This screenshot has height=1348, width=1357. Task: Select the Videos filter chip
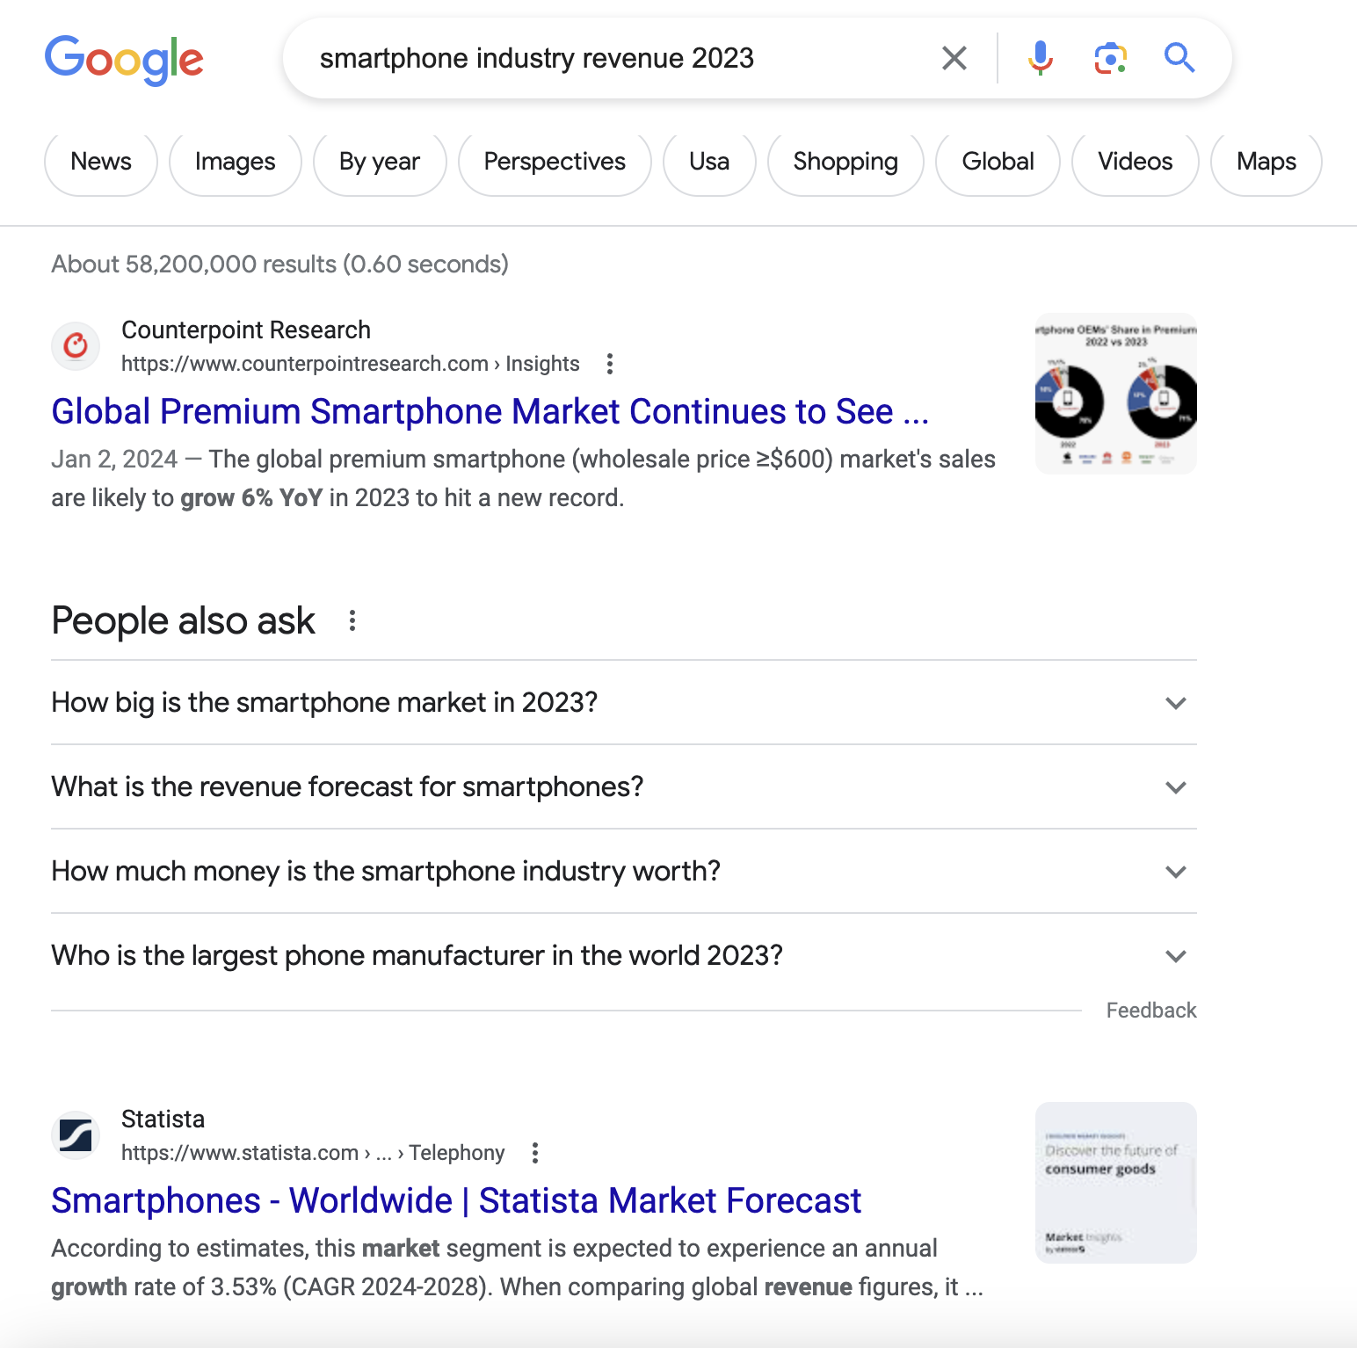click(1134, 162)
